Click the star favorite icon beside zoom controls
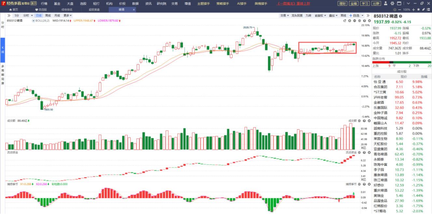 point(418,10)
